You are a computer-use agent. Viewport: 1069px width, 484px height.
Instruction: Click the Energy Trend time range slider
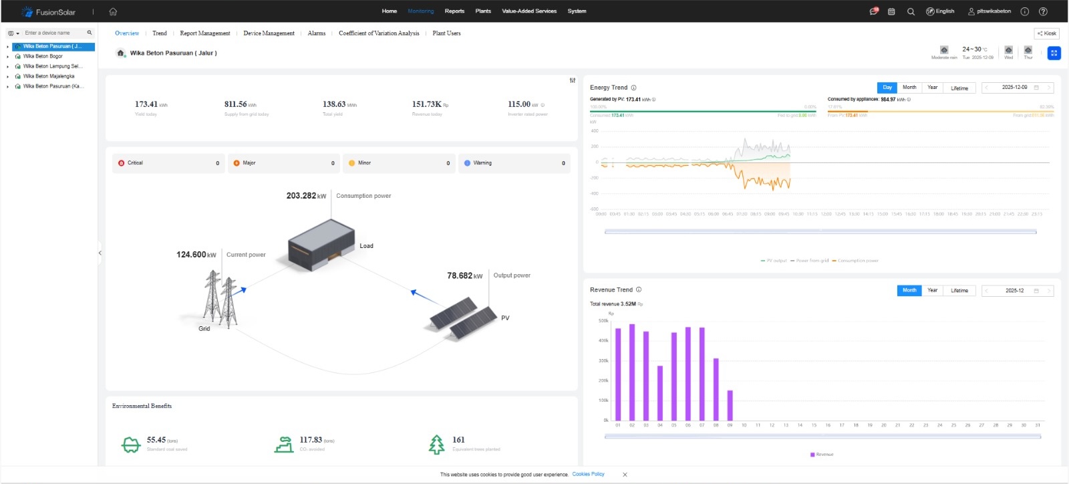(x=820, y=232)
